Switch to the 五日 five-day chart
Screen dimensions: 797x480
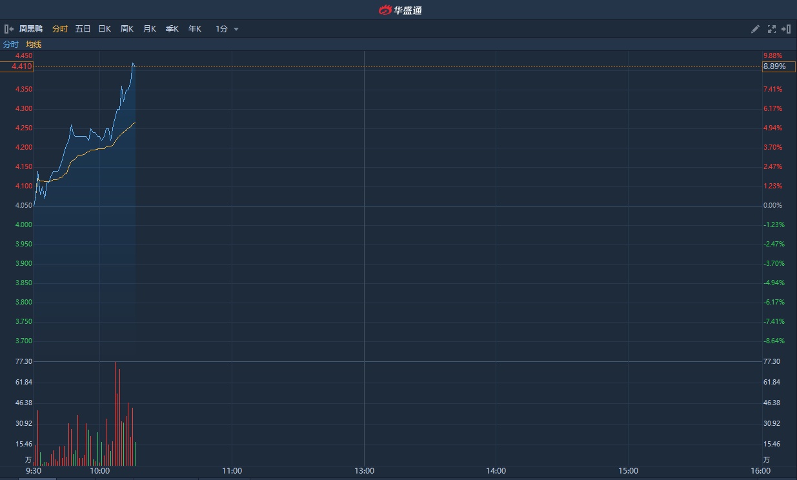click(83, 29)
